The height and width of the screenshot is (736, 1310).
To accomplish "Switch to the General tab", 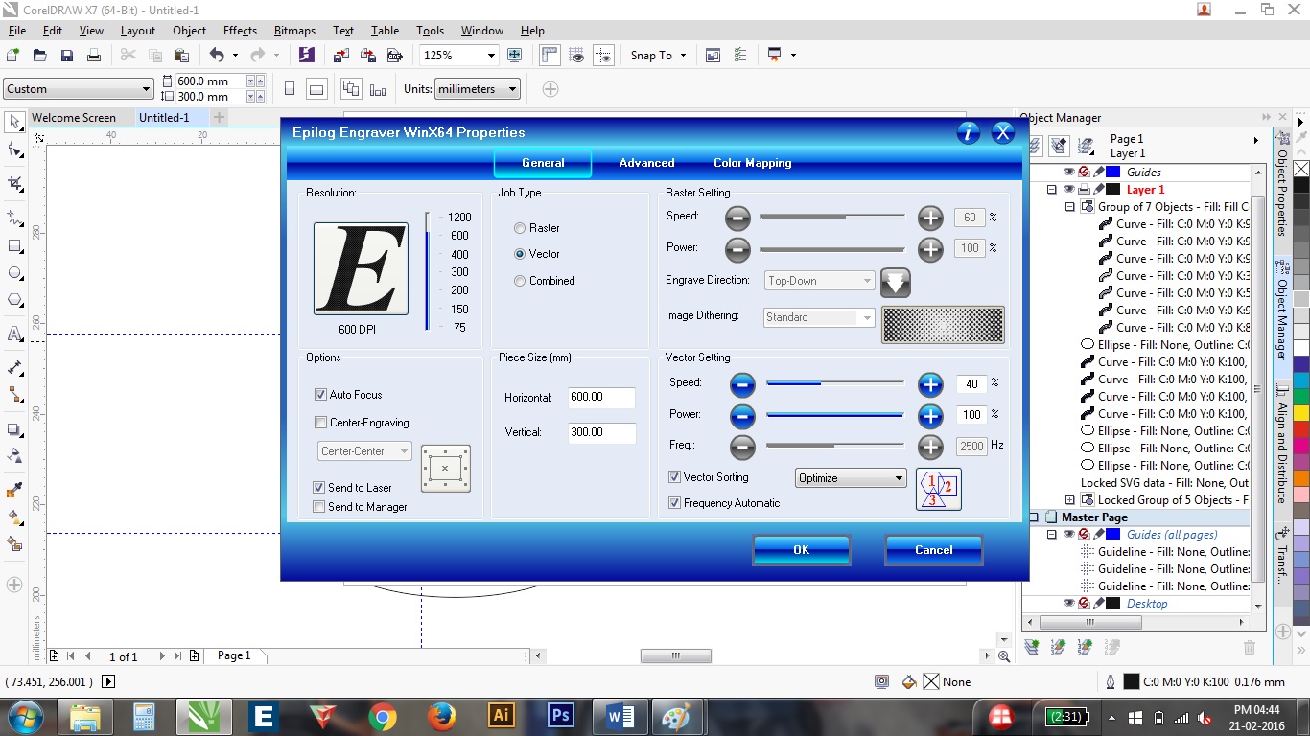I will point(543,163).
